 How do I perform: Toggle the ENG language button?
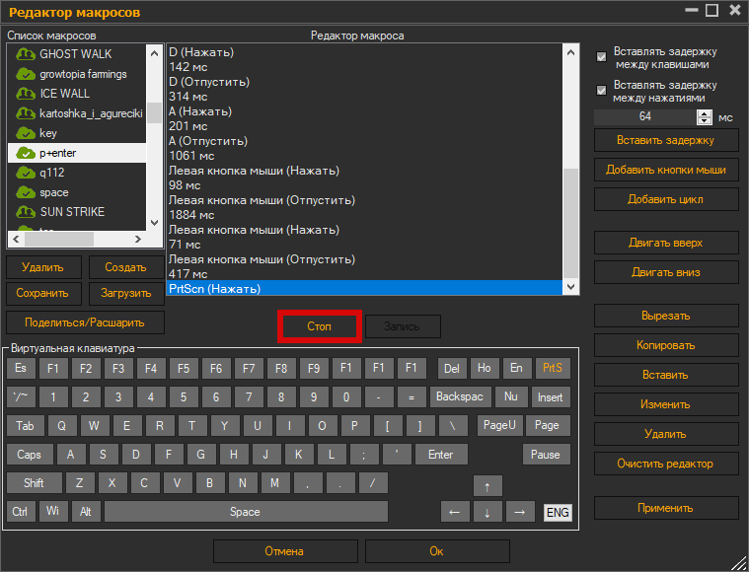pyautogui.click(x=558, y=513)
